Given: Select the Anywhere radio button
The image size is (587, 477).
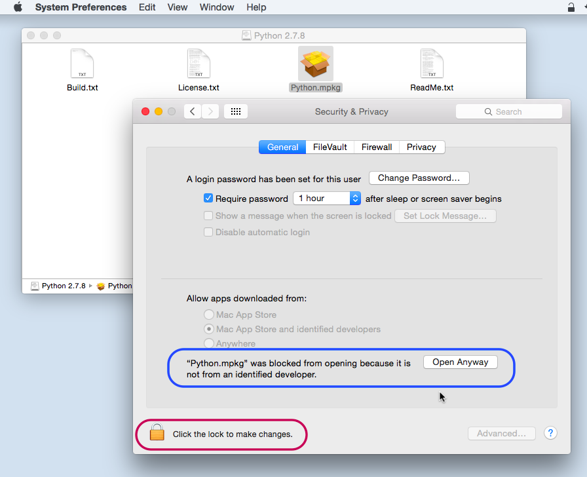Looking at the screenshot, I should pos(209,343).
